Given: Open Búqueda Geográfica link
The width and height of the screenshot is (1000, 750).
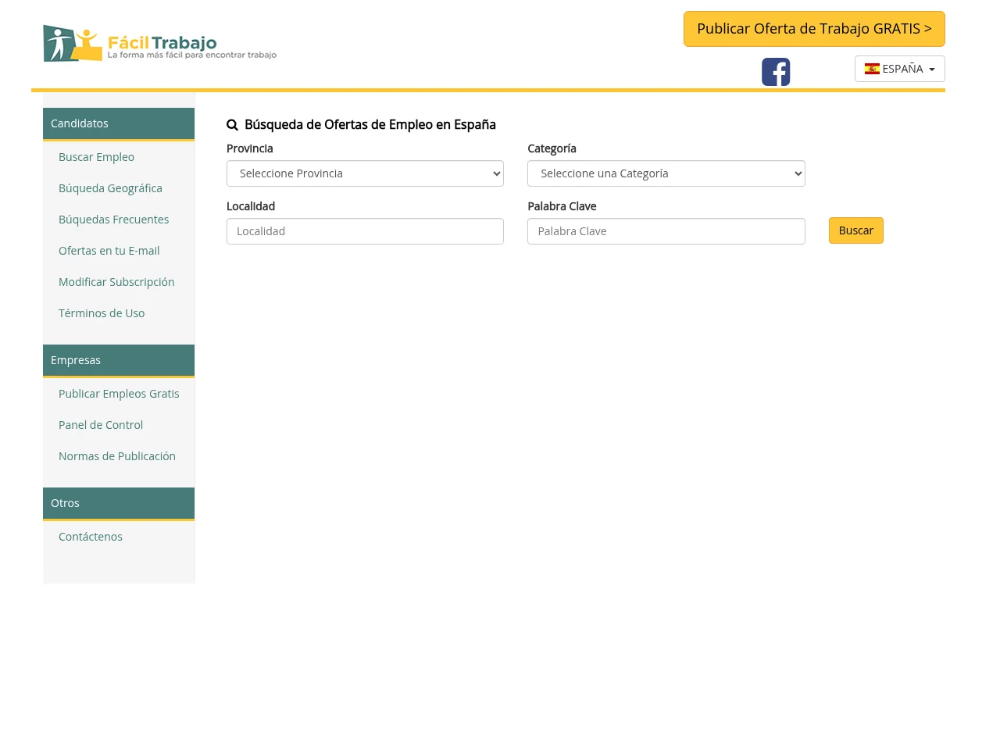Looking at the screenshot, I should pyautogui.click(x=110, y=188).
